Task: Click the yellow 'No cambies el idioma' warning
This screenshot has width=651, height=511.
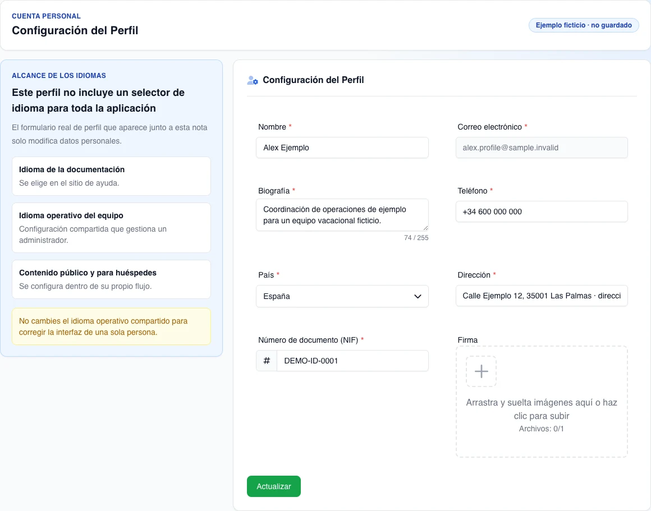Action: tap(111, 326)
